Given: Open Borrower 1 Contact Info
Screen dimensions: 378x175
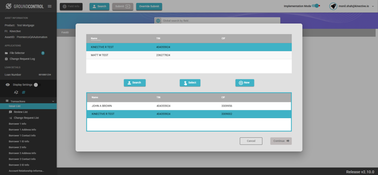Looking at the screenshot, I should coord(22,136).
